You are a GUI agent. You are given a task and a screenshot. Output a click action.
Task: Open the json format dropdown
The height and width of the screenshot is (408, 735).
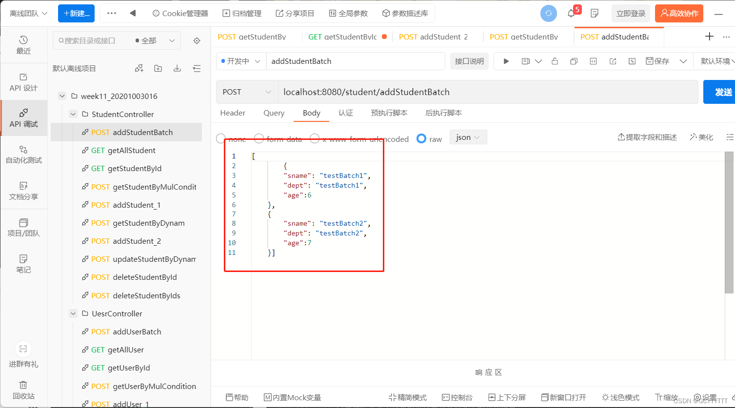(x=468, y=137)
